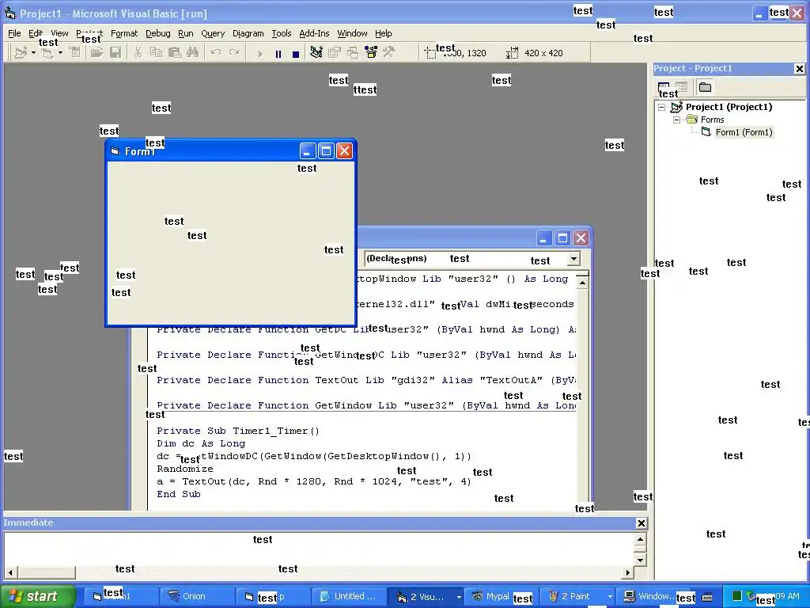810x608 pixels.
Task: Switch to the Onion taskbar button
Action: pyautogui.click(x=196, y=596)
